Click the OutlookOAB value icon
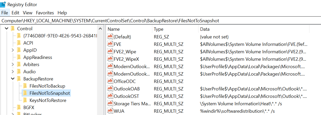This screenshot has width=321, height=115. pyautogui.click(x=110, y=89)
